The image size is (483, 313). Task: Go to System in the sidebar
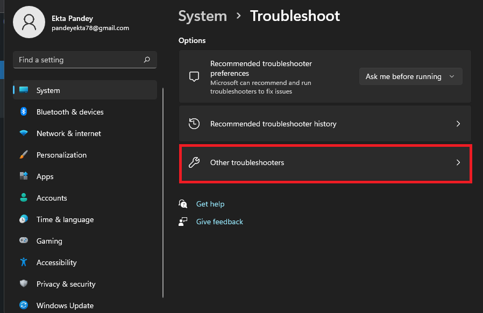[x=48, y=90]
